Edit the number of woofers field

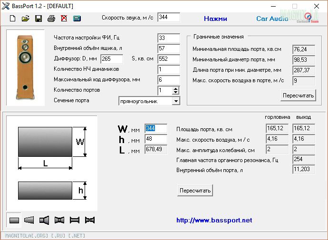169,69
